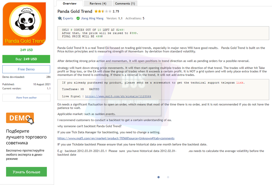272x185 pixels.
Task: Open the Experts category link
Action: [x=68, y=18]
